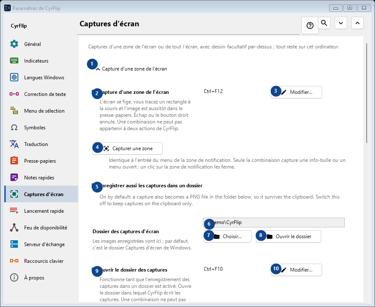Open the Raccourcis clavier page
Viewport: 375px width, 307px height.
41,261
